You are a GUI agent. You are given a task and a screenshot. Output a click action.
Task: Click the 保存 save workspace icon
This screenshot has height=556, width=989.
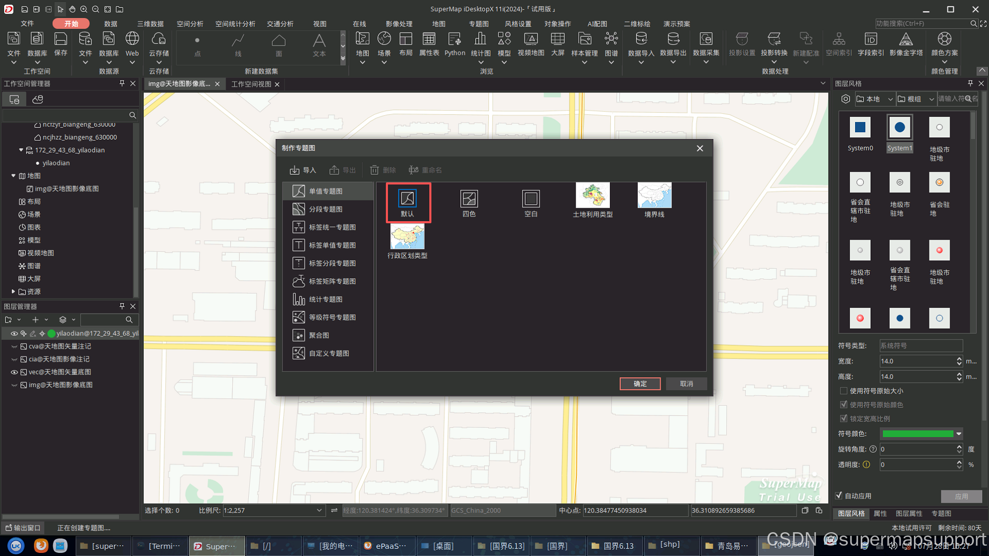[61, 44]
